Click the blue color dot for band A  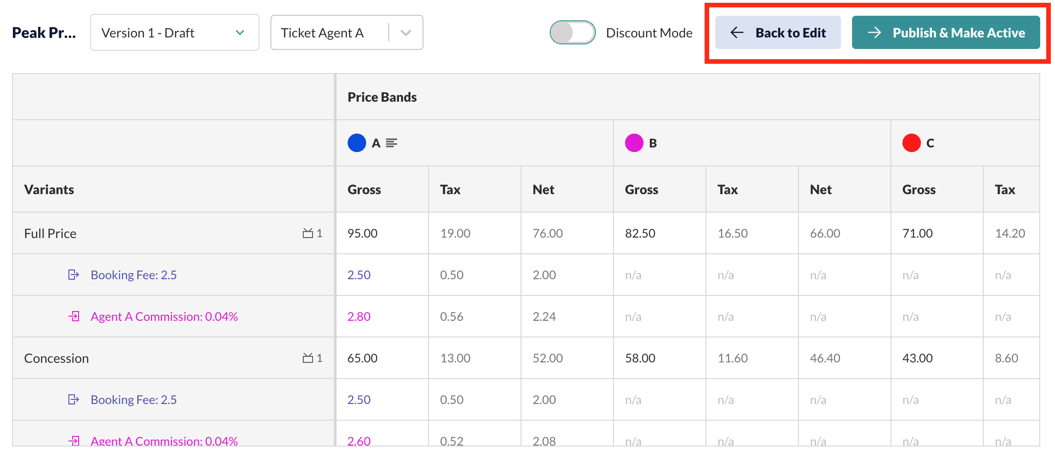coord(357,143)
